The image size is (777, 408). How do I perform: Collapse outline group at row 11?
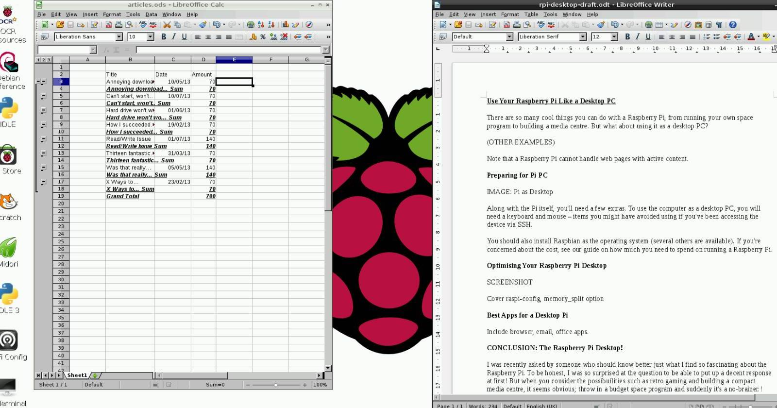(43, 139)
